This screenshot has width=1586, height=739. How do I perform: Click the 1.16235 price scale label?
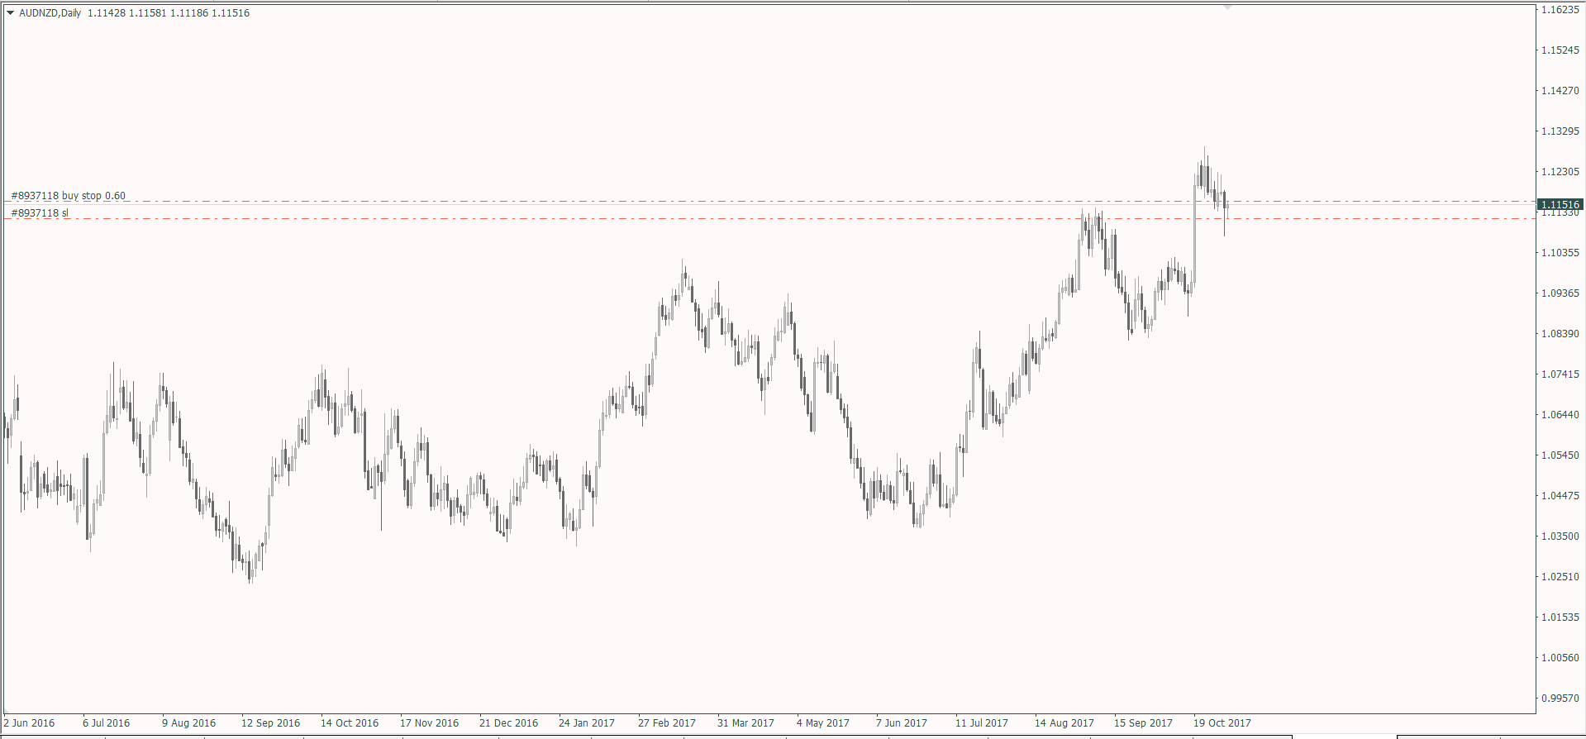[1560, 10]
